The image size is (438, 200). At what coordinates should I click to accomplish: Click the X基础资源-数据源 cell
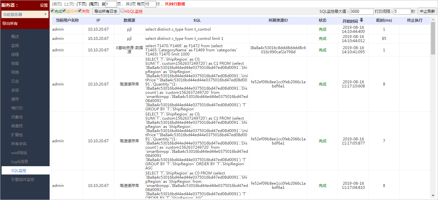129,50
